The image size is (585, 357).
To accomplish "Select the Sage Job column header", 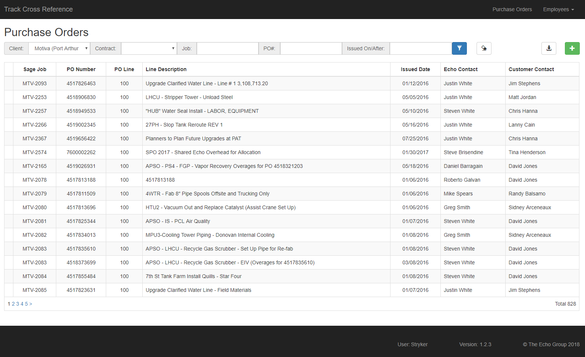I will [x=35, y=69].
